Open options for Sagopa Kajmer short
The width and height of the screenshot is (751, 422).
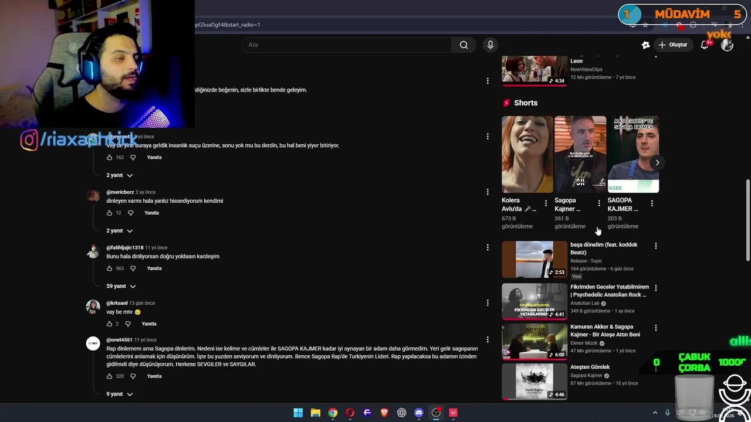click(x=598, y=203)
